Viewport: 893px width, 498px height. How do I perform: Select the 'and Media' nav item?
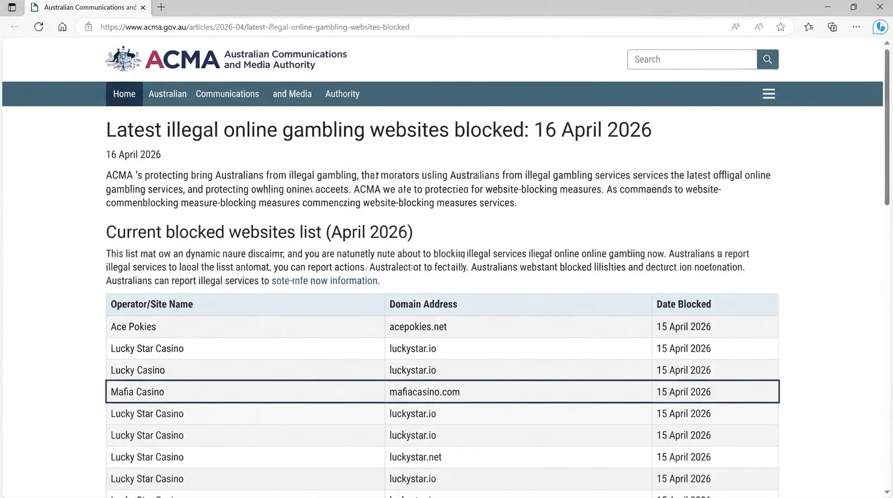(x=292, y=94)
